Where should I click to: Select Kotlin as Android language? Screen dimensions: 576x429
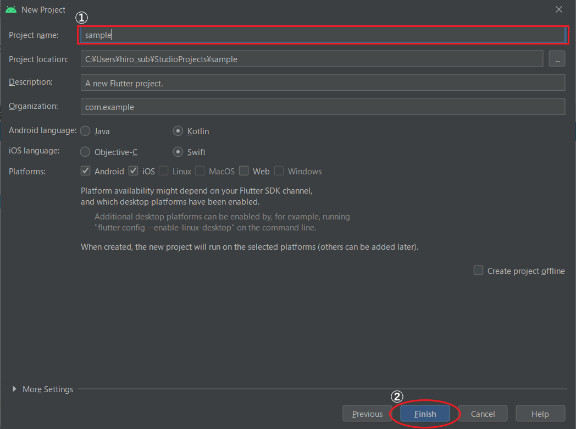(x=178, y=131)
